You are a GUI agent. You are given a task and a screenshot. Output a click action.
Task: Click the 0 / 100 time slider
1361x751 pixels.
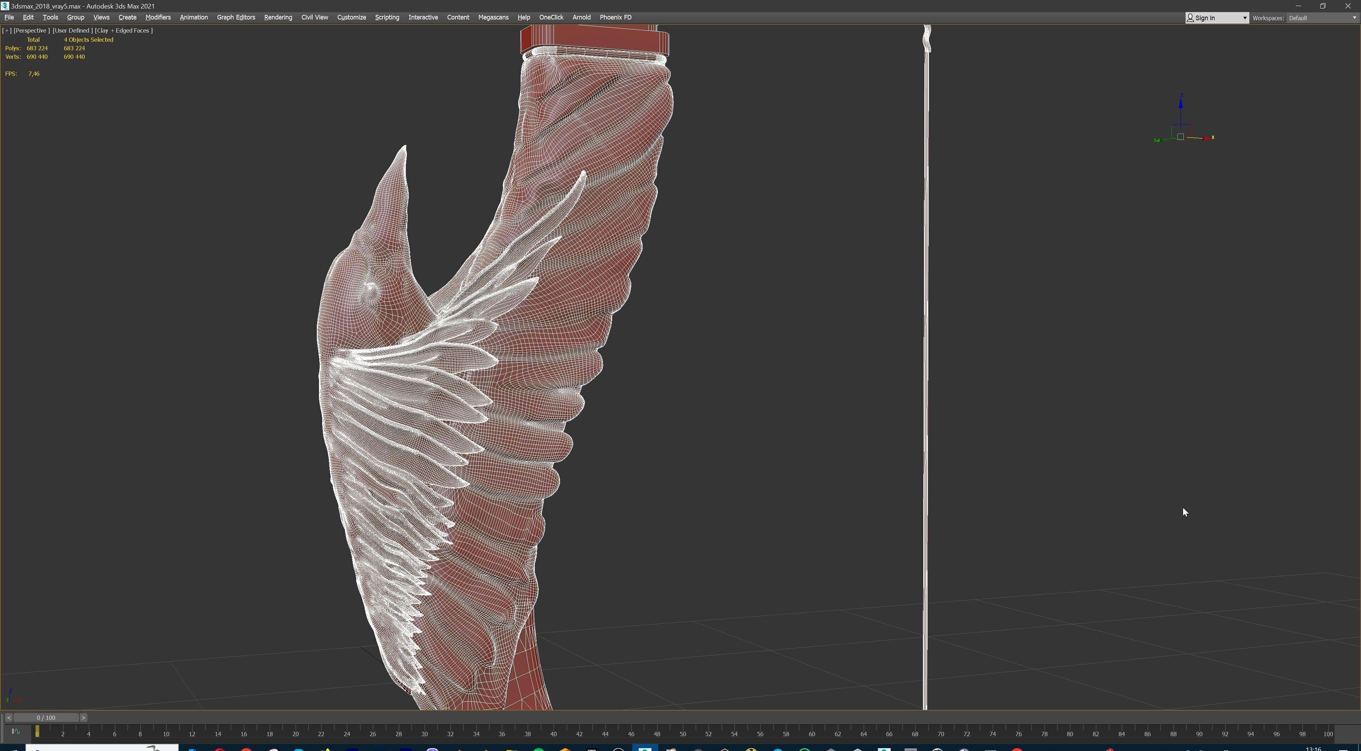click(46, 718)
